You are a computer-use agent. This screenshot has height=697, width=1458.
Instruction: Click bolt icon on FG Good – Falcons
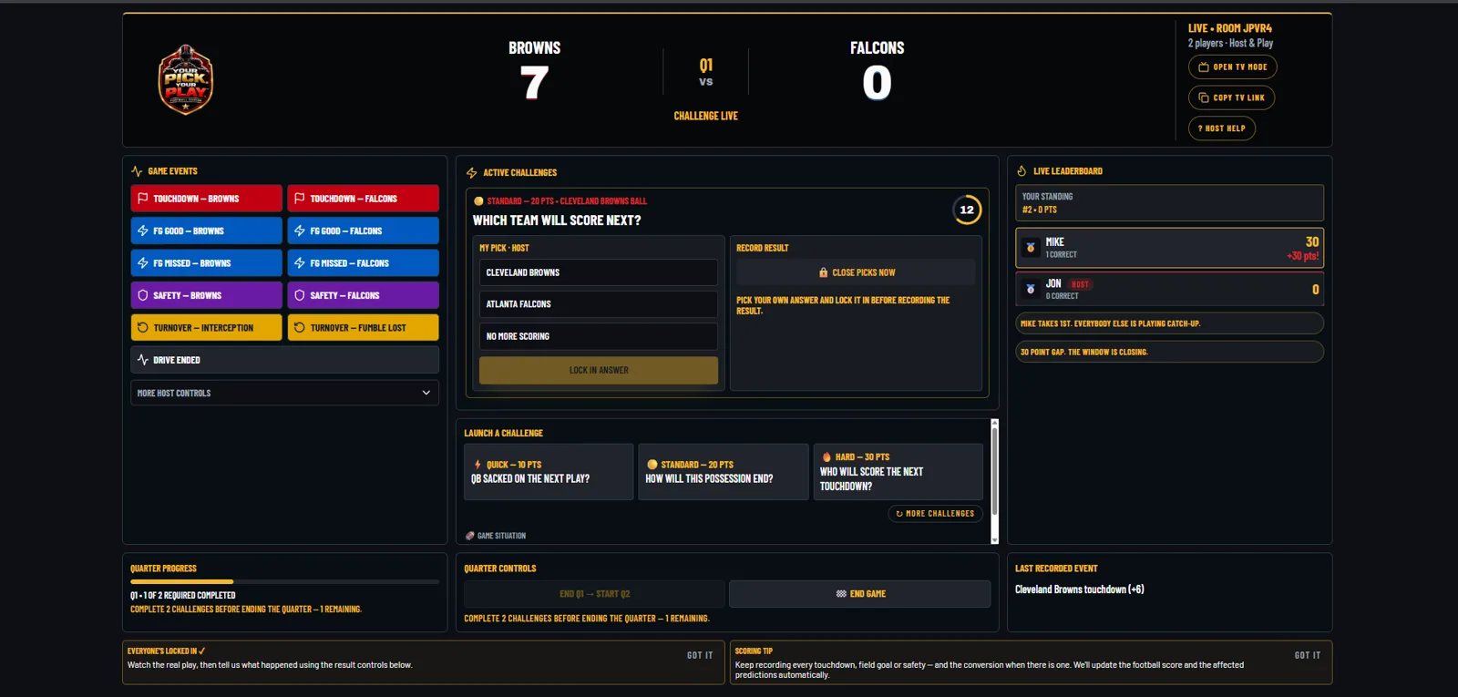(300, 231)
